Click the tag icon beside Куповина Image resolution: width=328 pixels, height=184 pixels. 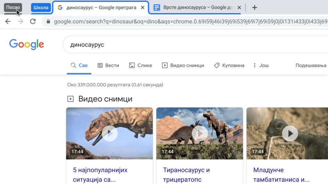(217, 65)
